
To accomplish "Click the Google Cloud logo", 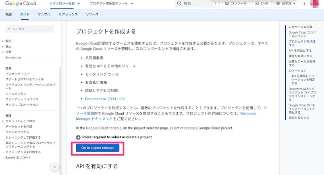I will pyautogui.click(x=21, y=4).
